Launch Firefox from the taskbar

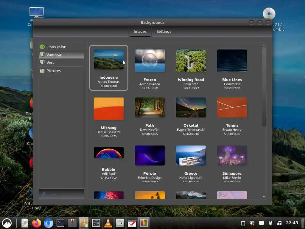37,223
